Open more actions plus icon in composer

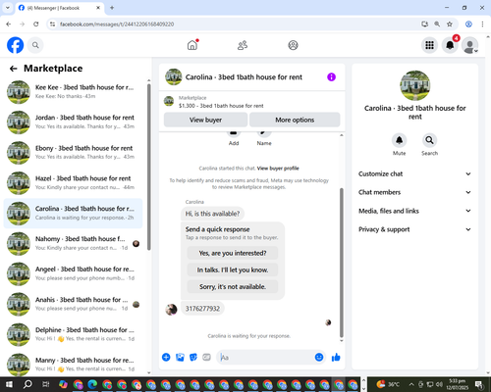tap(166, 357)
